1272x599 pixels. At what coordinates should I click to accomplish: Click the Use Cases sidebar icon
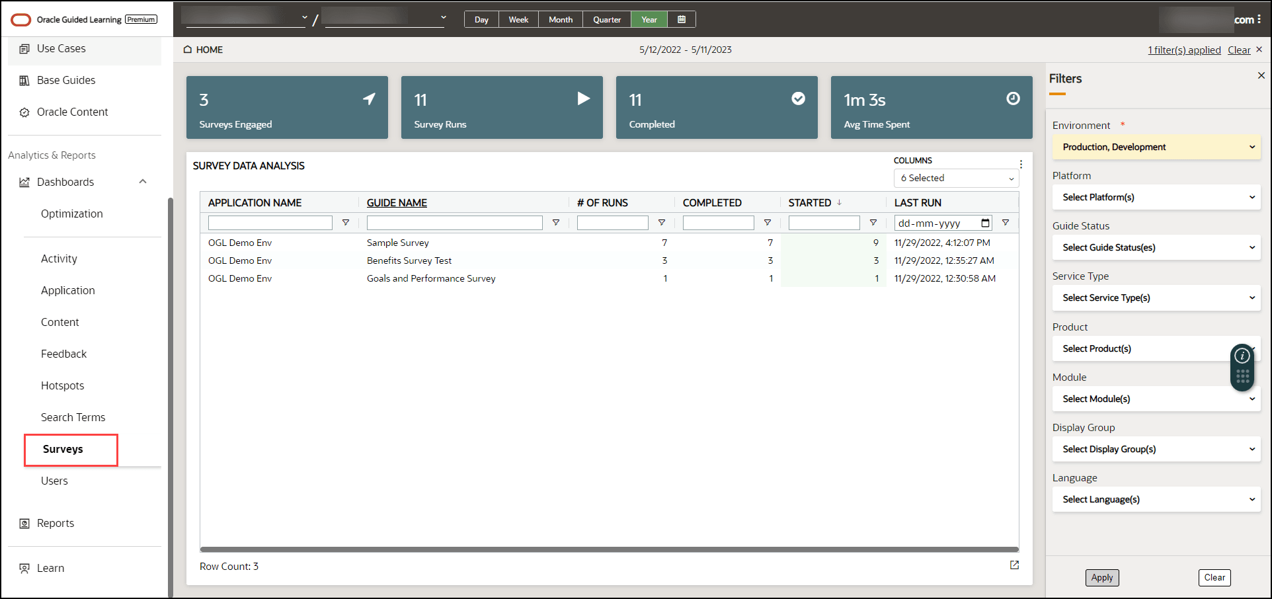point(24,49)
